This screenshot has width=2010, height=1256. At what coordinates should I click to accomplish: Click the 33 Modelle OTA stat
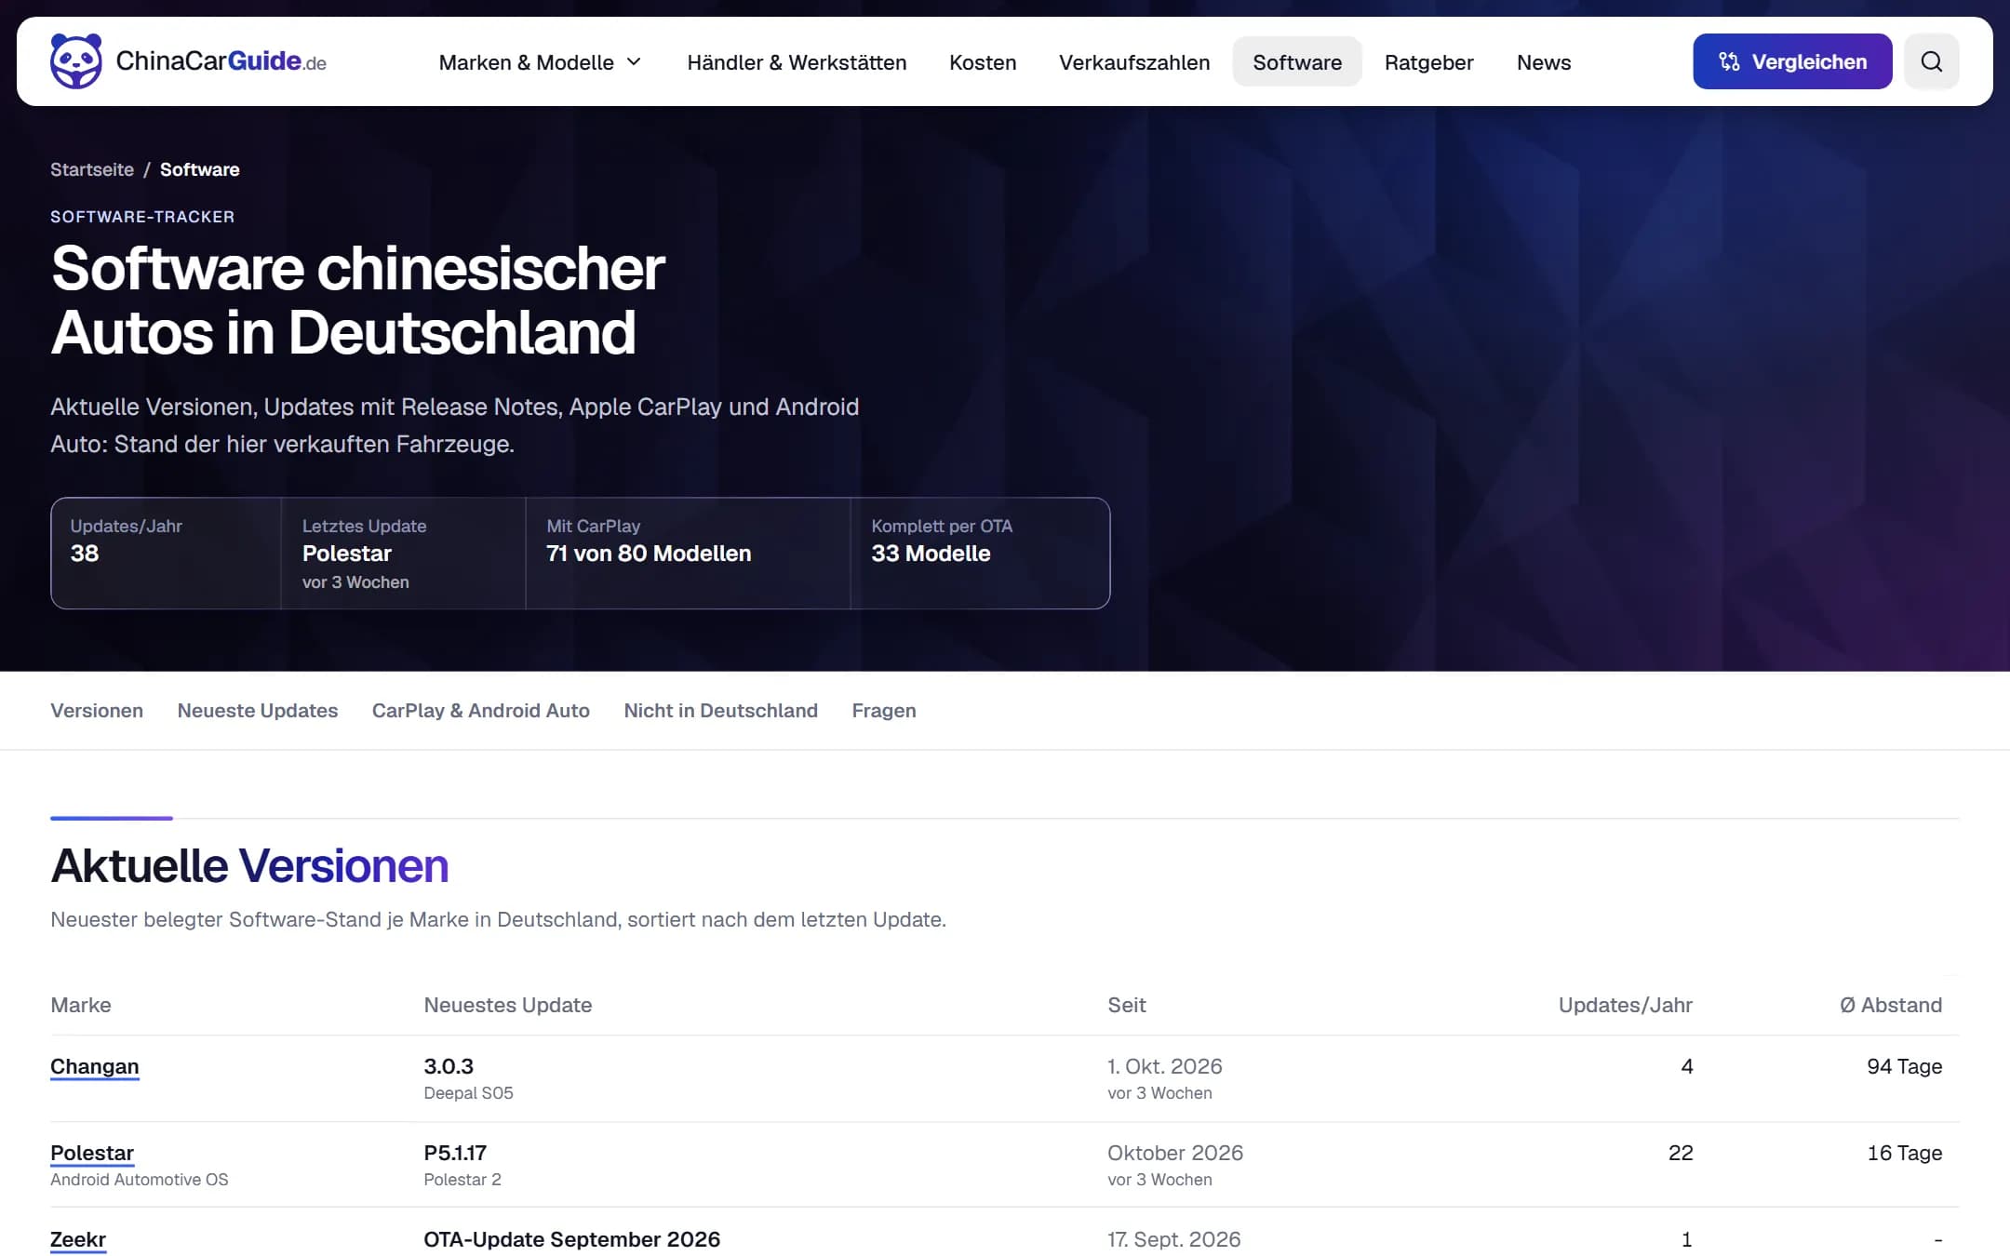[931, 554]
